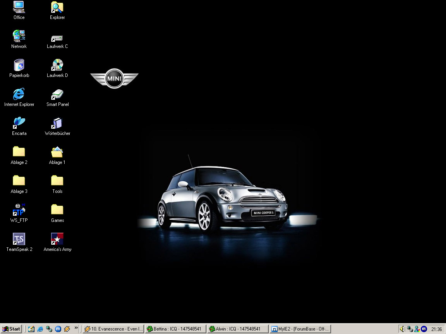This screenshot has height=334, width=446.
Task: Expand the quick launch overflow chevron
Action: (76, 328)
